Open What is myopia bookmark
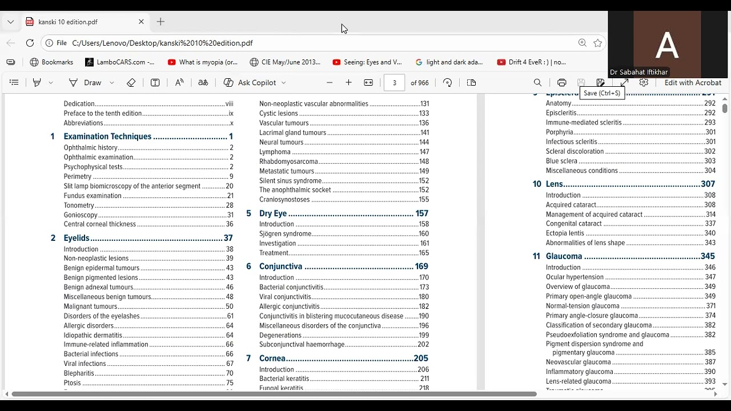731x411 pixels. click(203, 62)
